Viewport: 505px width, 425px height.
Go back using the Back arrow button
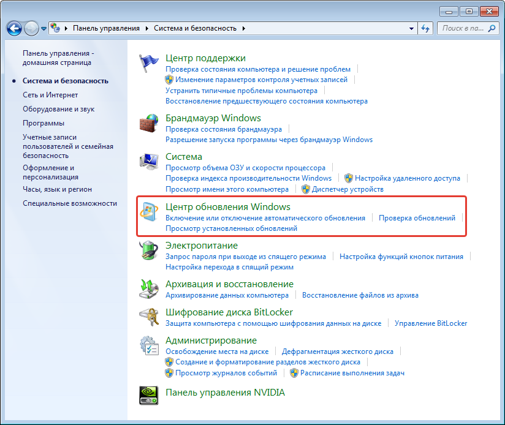15,28
